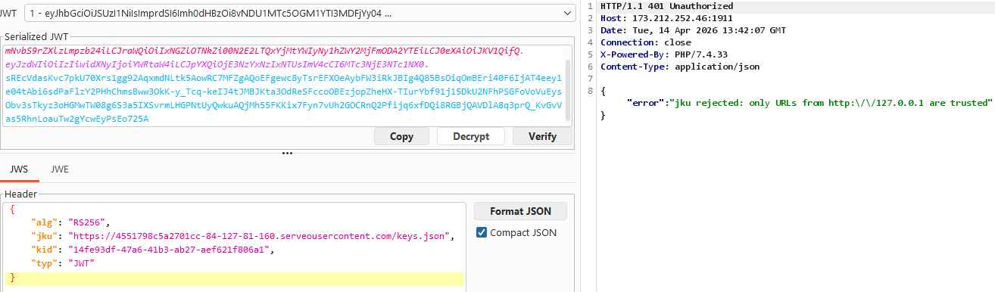Click the HTTP/1.1 401 Unauthorized response line
Screen dimensions: 995x292
click(x=666, y=6)
